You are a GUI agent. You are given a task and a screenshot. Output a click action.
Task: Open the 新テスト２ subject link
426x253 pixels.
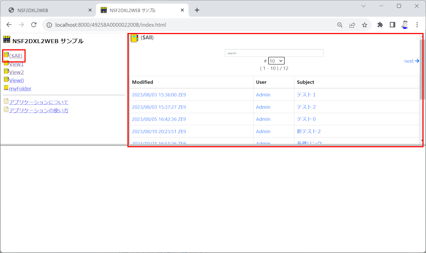[308, 132]
